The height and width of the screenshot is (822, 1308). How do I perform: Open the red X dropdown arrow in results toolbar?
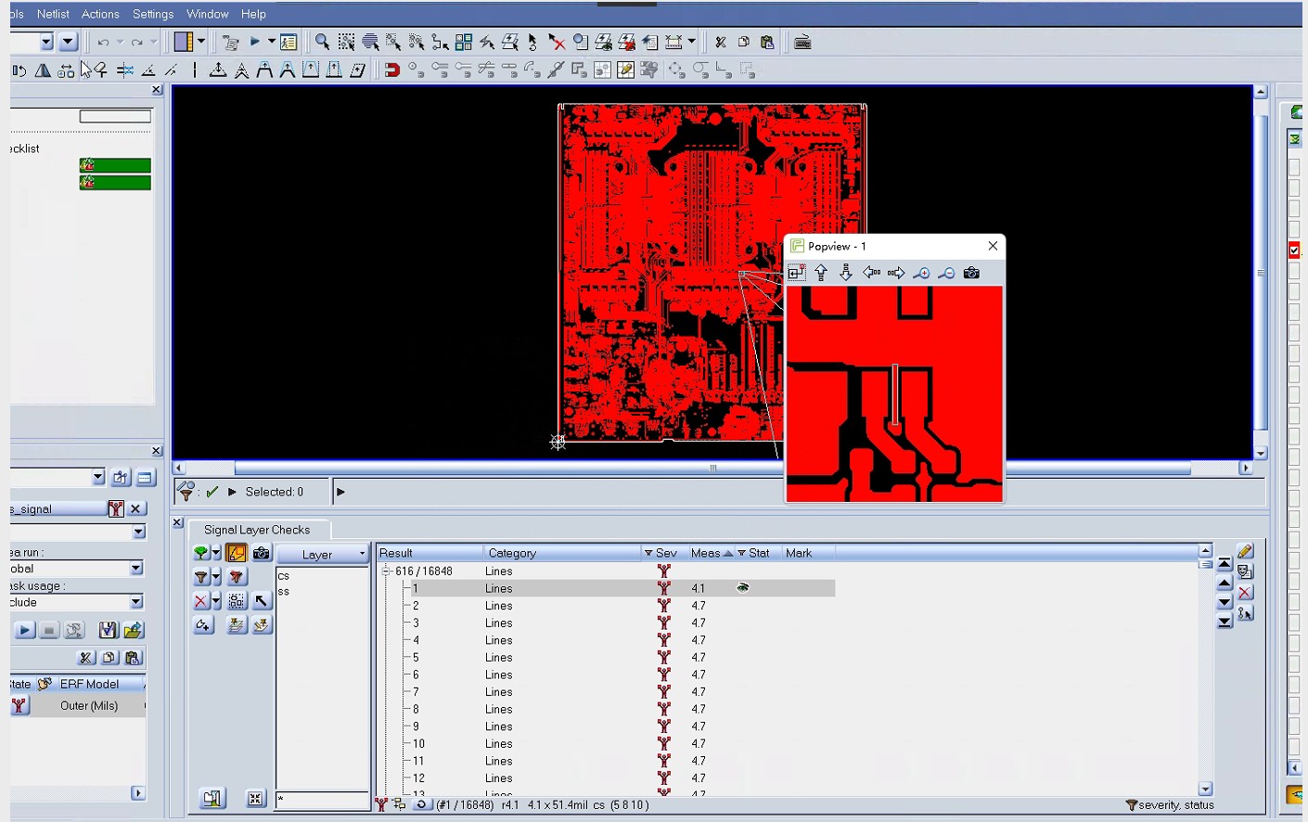pos(216,601)
